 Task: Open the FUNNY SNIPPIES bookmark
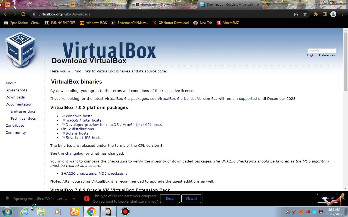pos(60,23)
